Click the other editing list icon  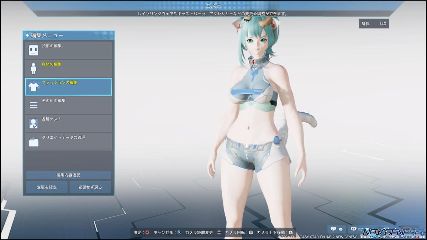(x=33, y=105)
